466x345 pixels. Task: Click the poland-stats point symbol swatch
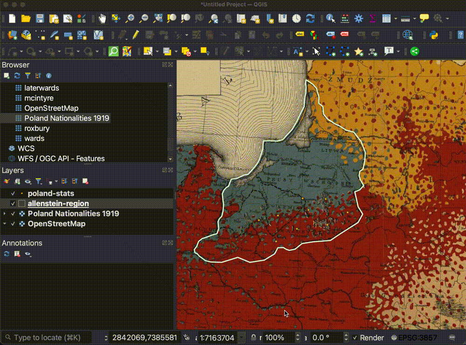(22, 194)
